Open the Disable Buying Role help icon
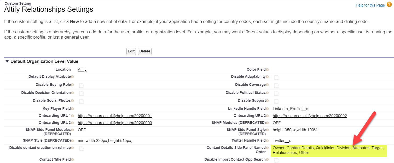394x163 pixels. point(72,85)
